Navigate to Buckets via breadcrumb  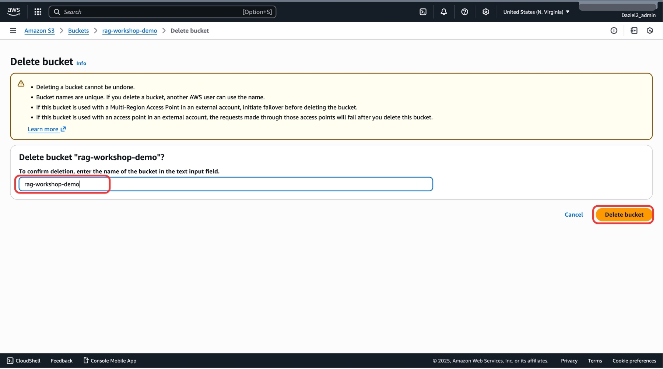point(78,31)
